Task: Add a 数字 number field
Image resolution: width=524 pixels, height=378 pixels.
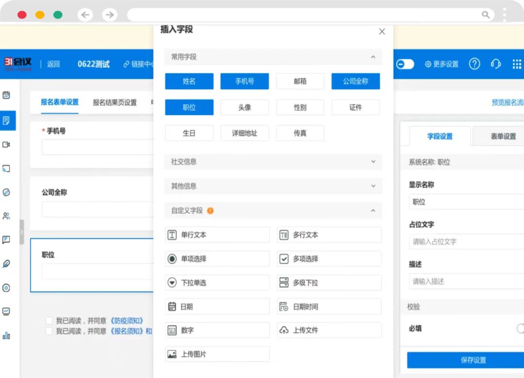Action: [217, 330]
